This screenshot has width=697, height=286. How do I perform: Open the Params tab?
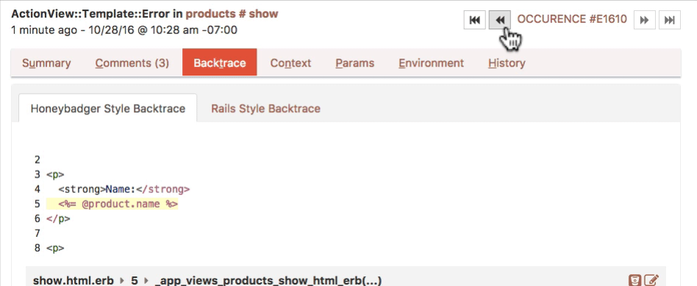[x=354, y=63]
